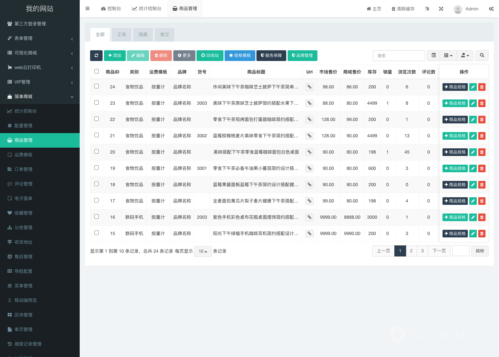Toggle table card view icon

434,55
